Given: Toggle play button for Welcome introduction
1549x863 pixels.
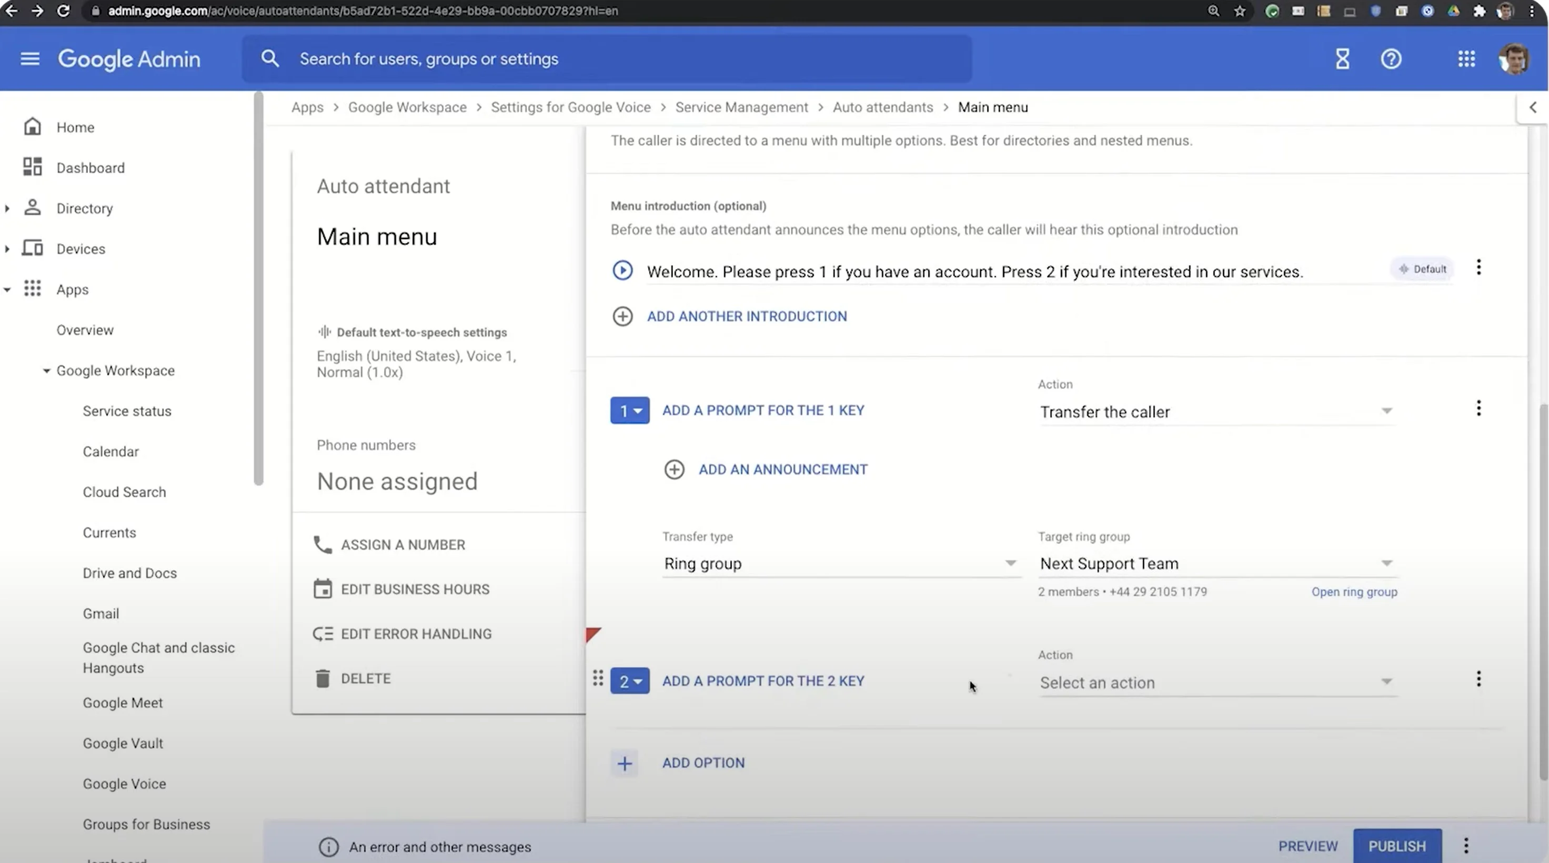Looking at the screenshot, I should [622, 270].
